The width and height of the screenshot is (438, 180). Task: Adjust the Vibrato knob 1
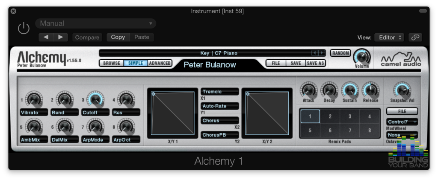pyautogui.click(x=34, y=99)
